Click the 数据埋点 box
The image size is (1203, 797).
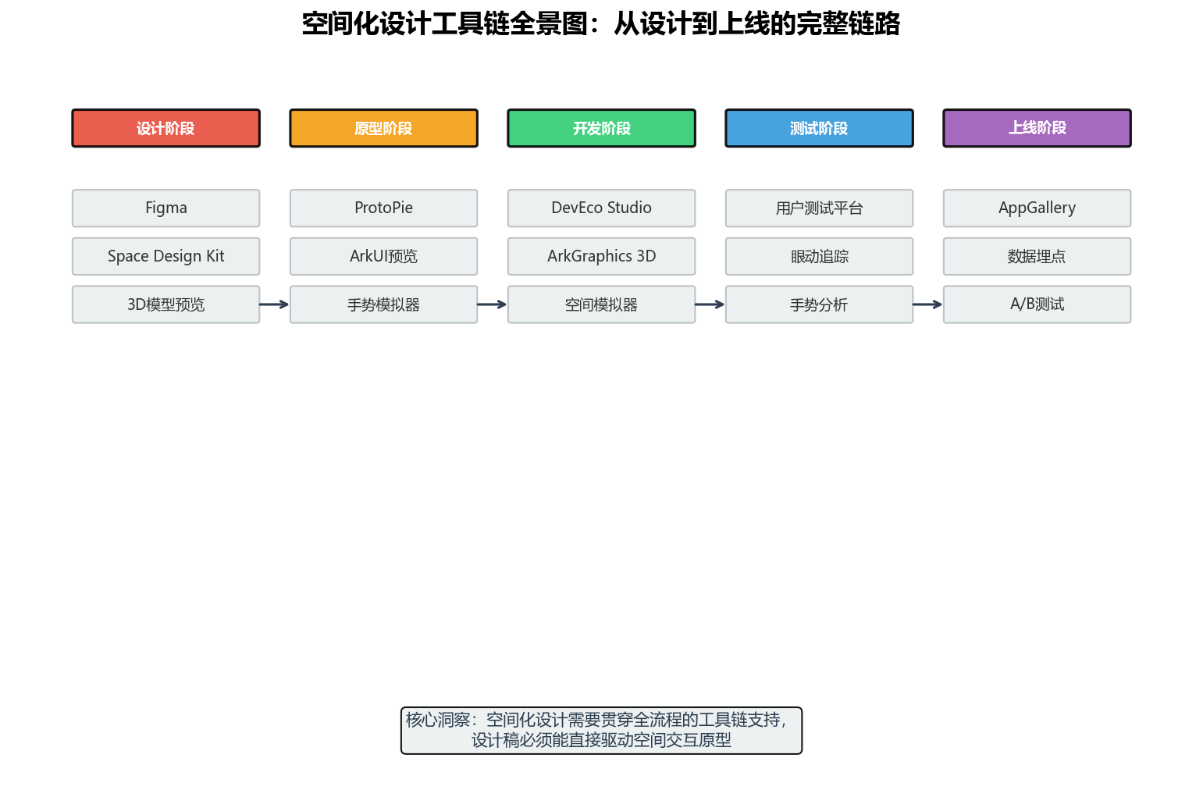coord(1037,256)
